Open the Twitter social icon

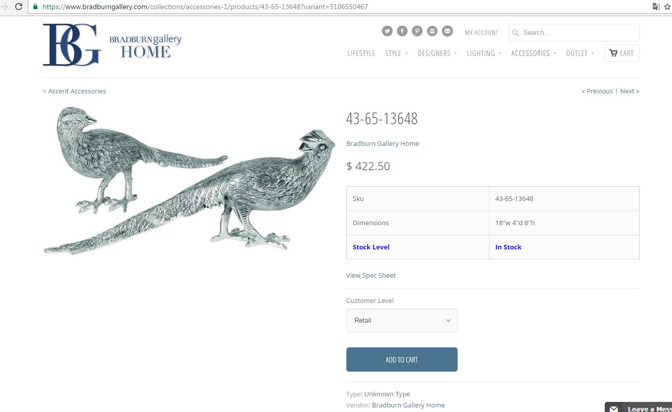[x=387, y=31]
